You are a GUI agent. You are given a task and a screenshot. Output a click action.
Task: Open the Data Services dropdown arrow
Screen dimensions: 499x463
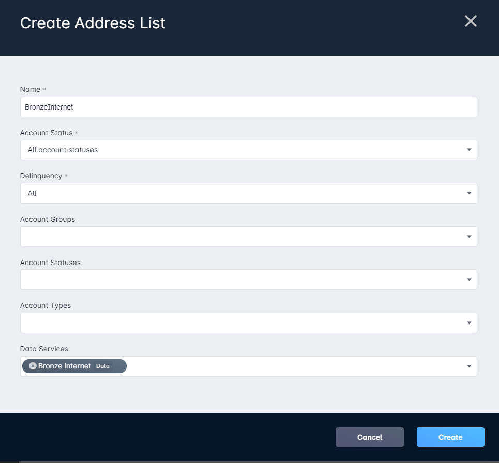coord(469,366)
